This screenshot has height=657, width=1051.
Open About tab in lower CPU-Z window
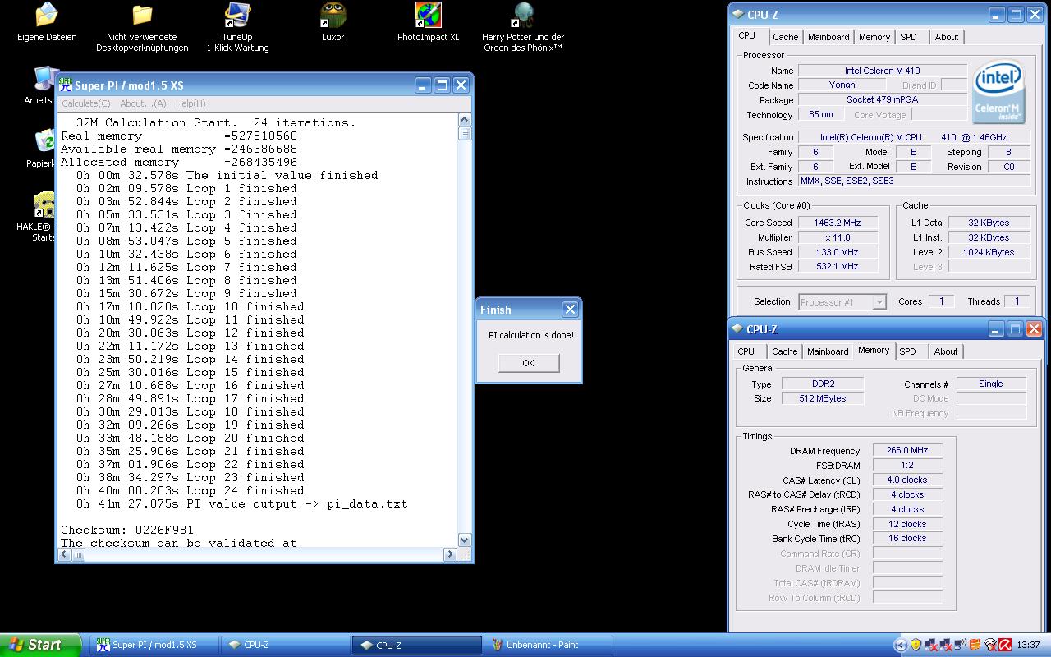click(x=946, y=351)
